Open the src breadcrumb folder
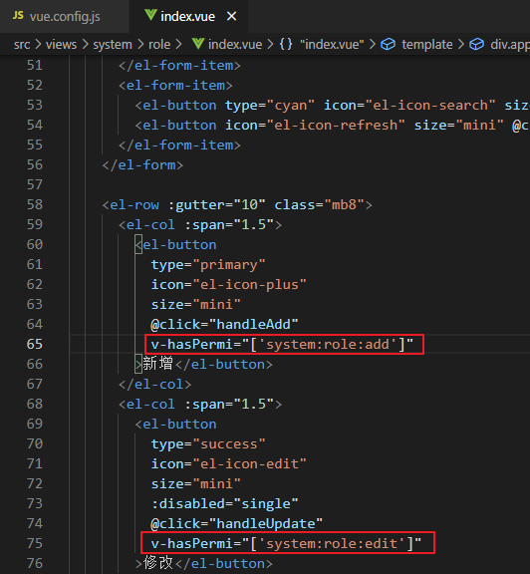530x574 pixels. coord(22,45)
